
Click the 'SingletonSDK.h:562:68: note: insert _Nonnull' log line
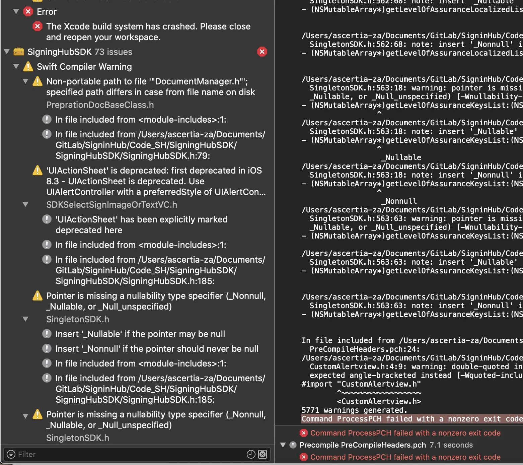click(416, 44)
